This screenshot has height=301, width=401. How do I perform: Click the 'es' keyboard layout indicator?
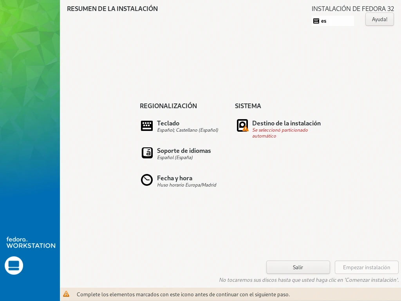point(324,21)
